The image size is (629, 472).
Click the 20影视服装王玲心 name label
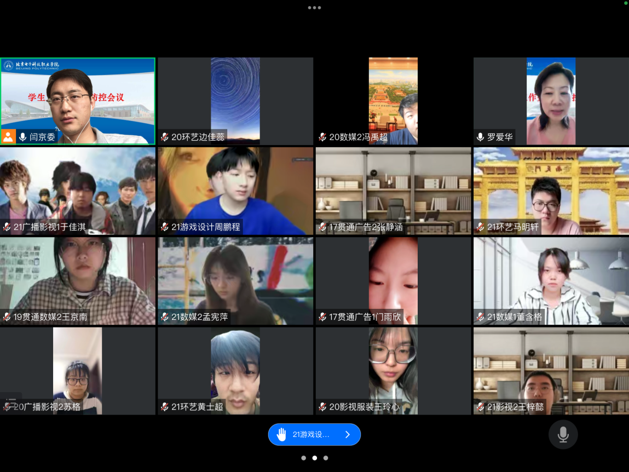(x=363, y=407)
